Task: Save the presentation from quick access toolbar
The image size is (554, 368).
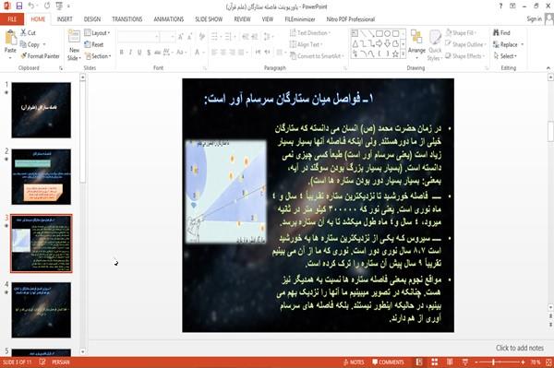Action: pos(19,6)
